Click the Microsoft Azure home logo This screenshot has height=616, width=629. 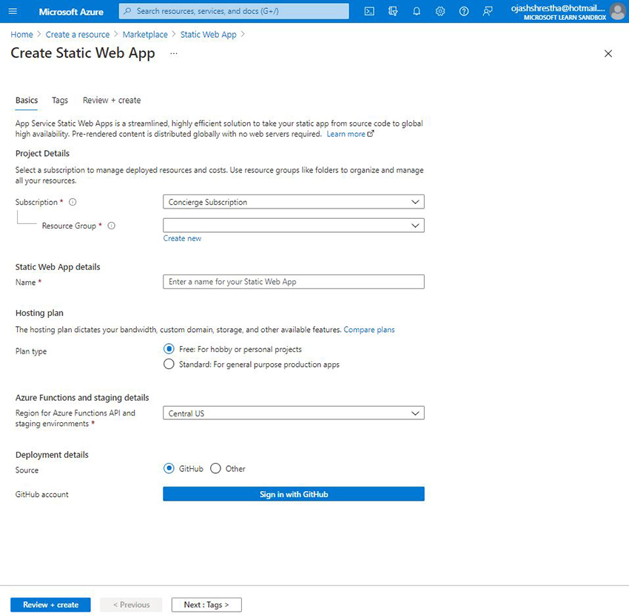coord(71,11)
